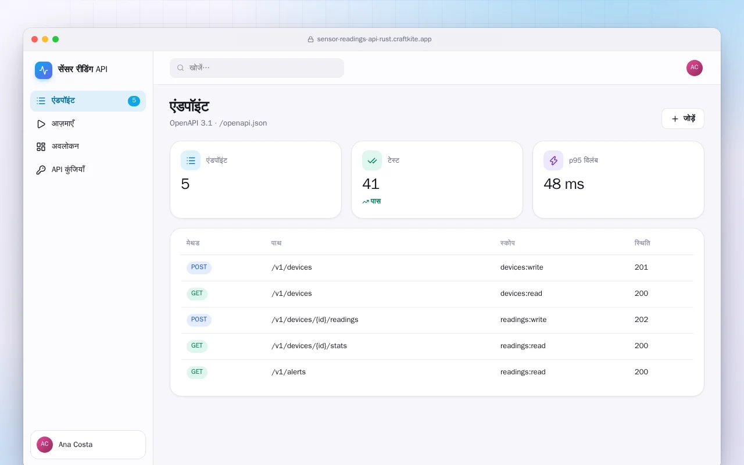Click the lightning icon on p95 विलंब card
744x465 pixels.
click(x=553, y=161)
